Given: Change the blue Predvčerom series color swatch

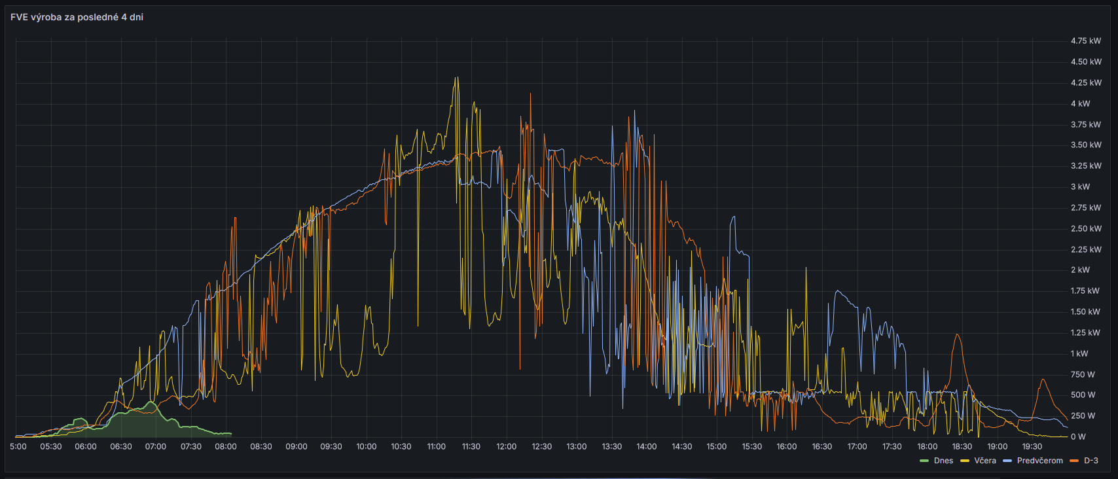Looking at the screenshot, I should 1007,461.
